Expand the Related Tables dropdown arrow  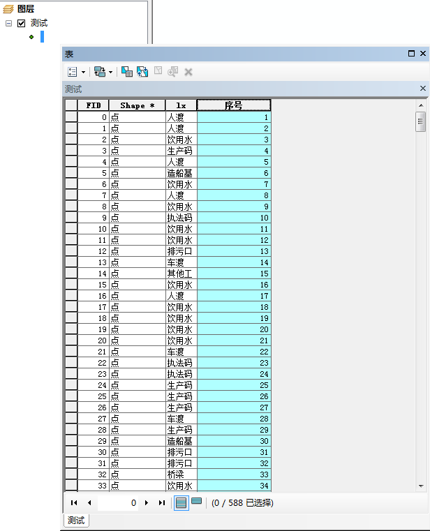(x=110, y=72)
